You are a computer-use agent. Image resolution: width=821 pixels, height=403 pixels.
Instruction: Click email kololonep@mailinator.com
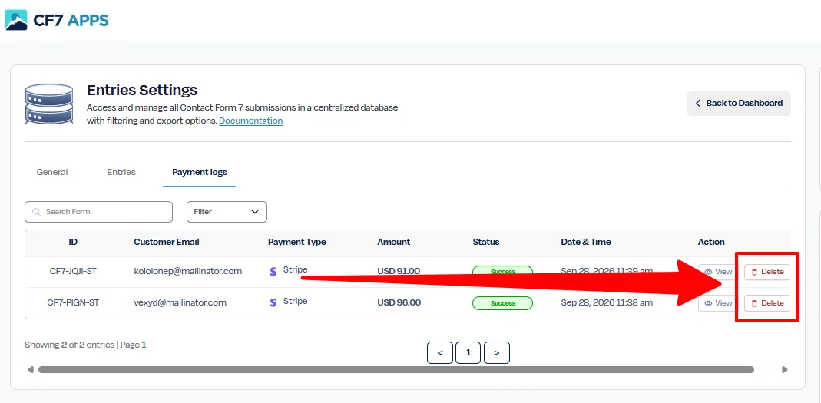click(188, 271)
